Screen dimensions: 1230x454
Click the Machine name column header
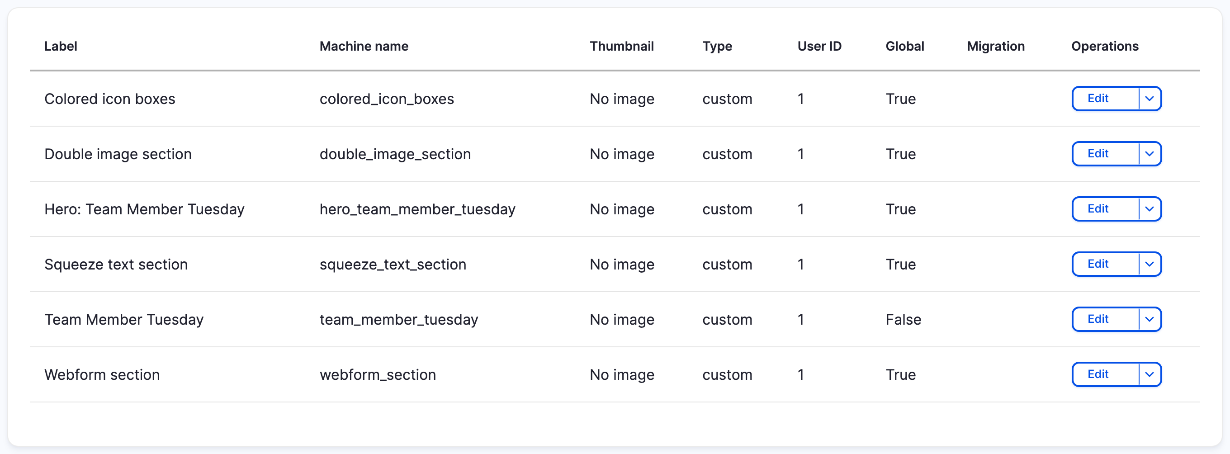coord(364,46)
